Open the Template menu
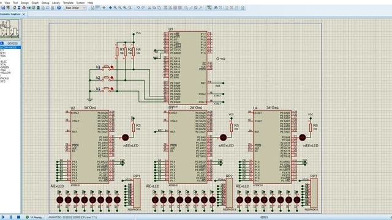Image resolution: width=392 pixels, height=220 pixels. click(68, 2)
